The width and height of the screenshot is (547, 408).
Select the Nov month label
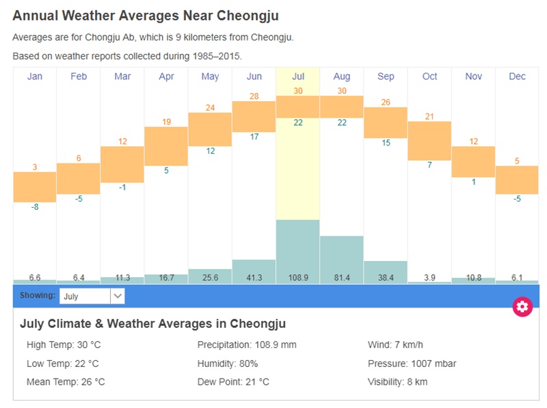(x=473, y=77)
